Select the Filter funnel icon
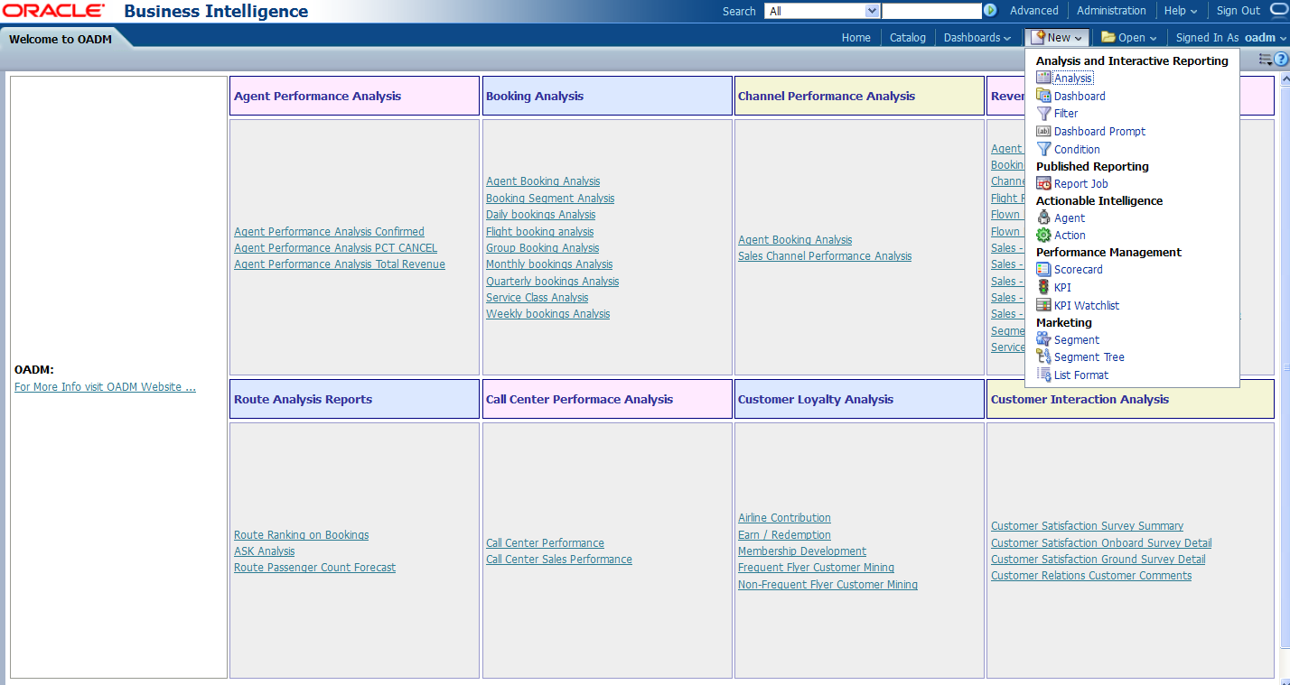The image size is (1290, 685). pos(1043,114)
